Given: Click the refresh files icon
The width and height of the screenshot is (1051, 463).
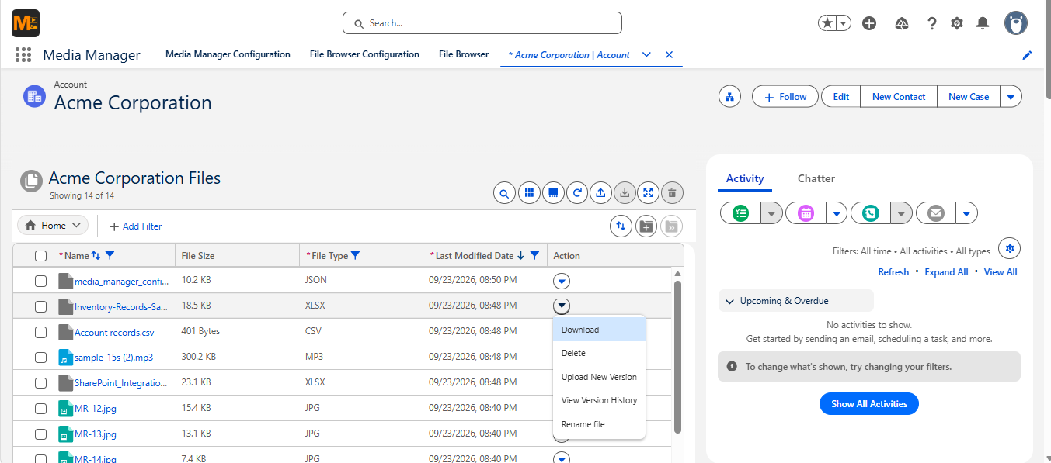Looking at the screenshot, I should (576, 193).
